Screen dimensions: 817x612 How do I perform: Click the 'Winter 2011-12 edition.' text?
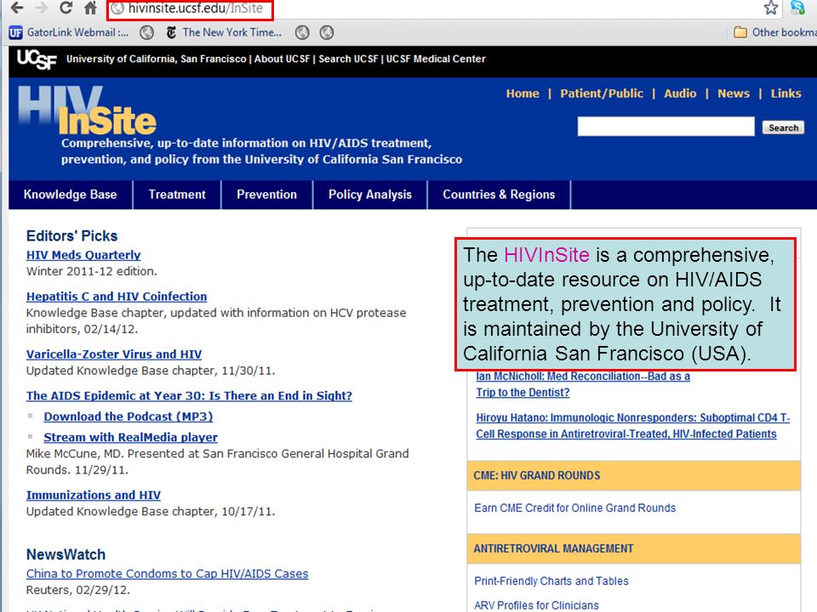click(x=91, y=271)
